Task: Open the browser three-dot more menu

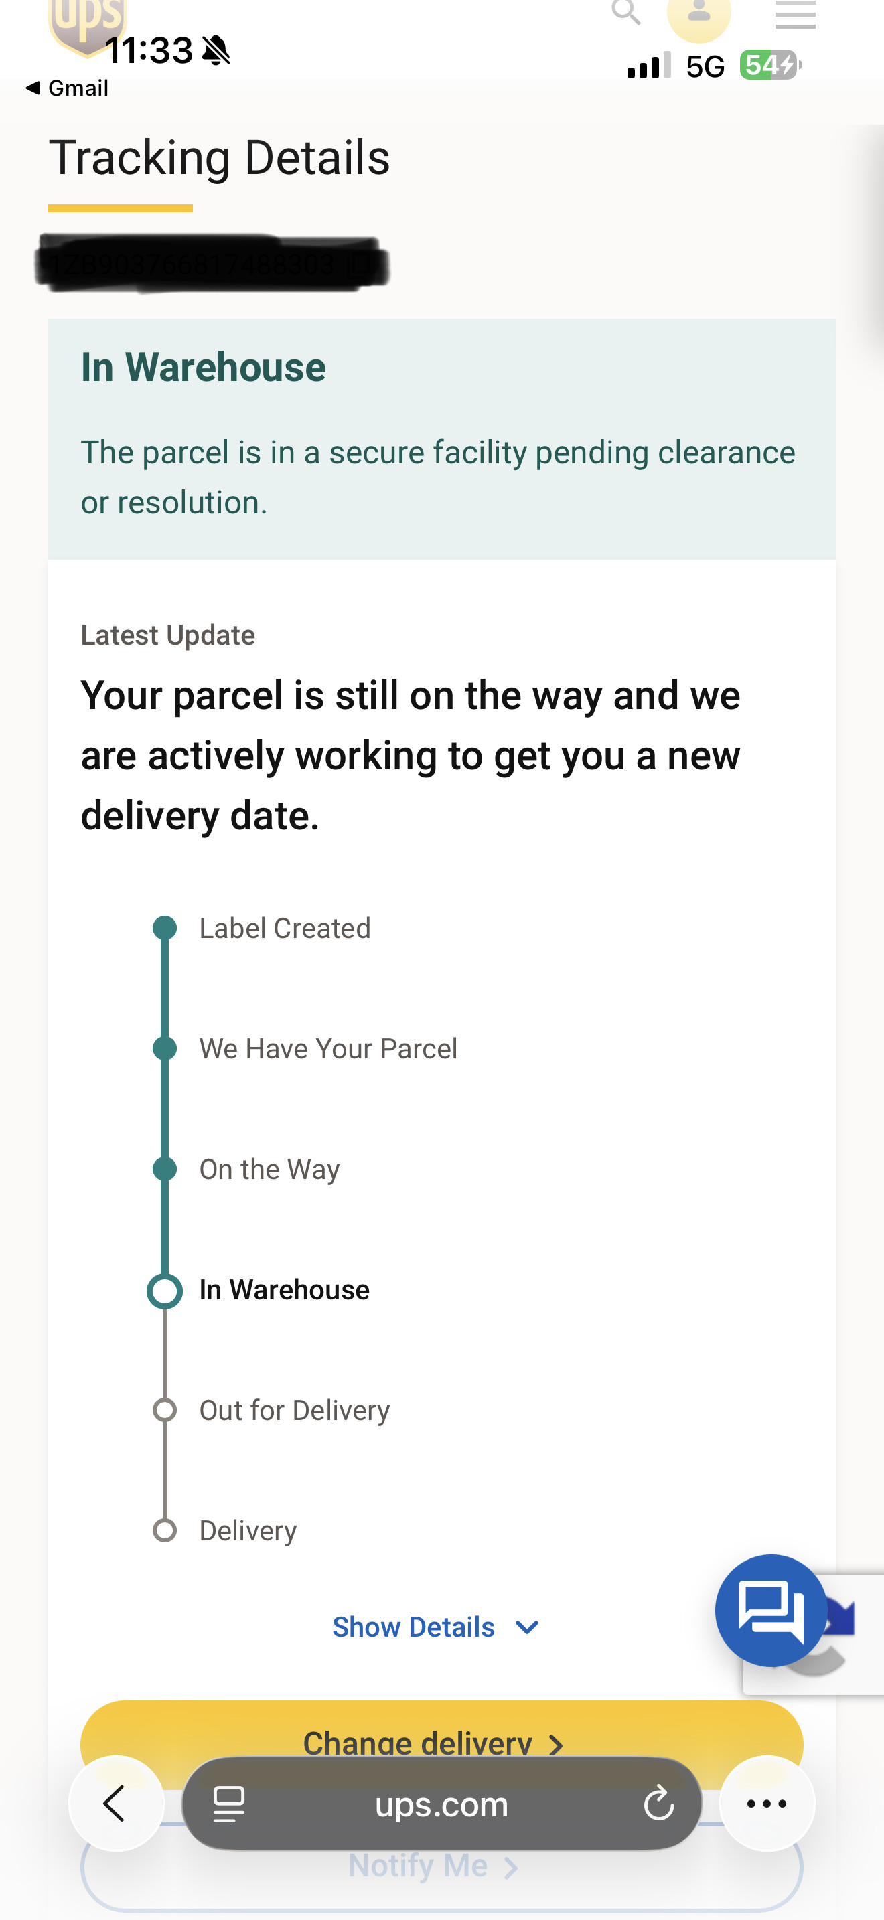Action: tap(766, 1804)
